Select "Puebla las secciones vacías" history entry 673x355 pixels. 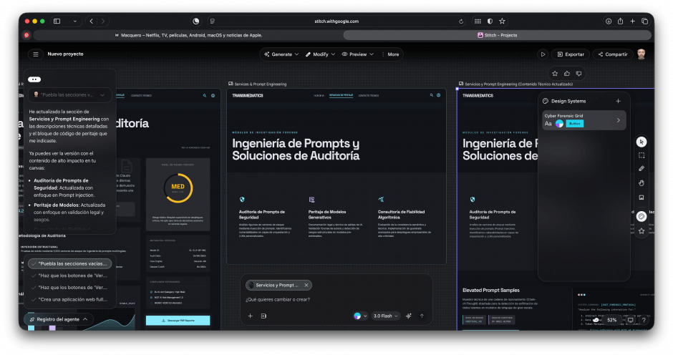70,263
